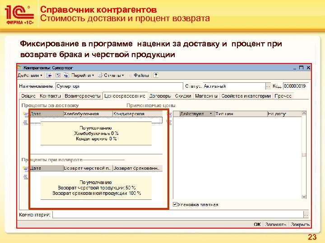Open the Комментарий ellipsis button

click(306, 215)
